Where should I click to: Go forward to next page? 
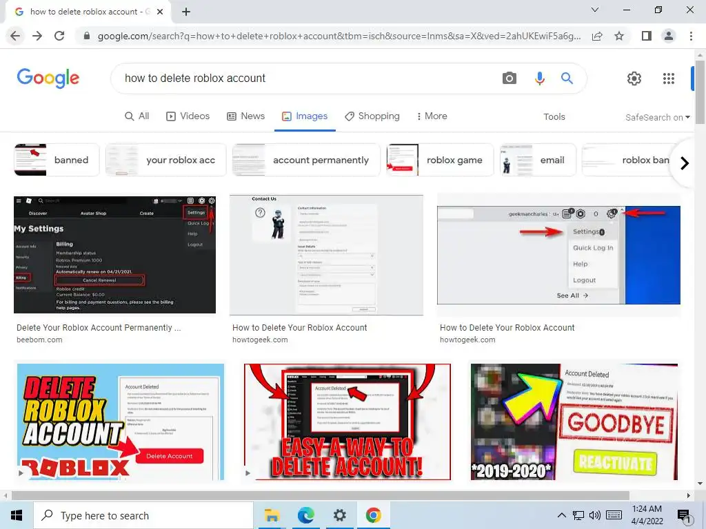tap(37, 36)
